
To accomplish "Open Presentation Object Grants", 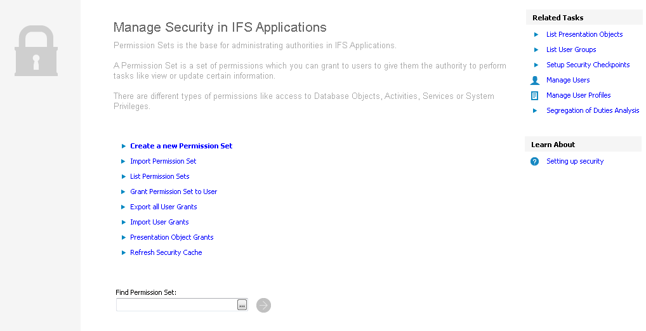I will tap(171, 237).
